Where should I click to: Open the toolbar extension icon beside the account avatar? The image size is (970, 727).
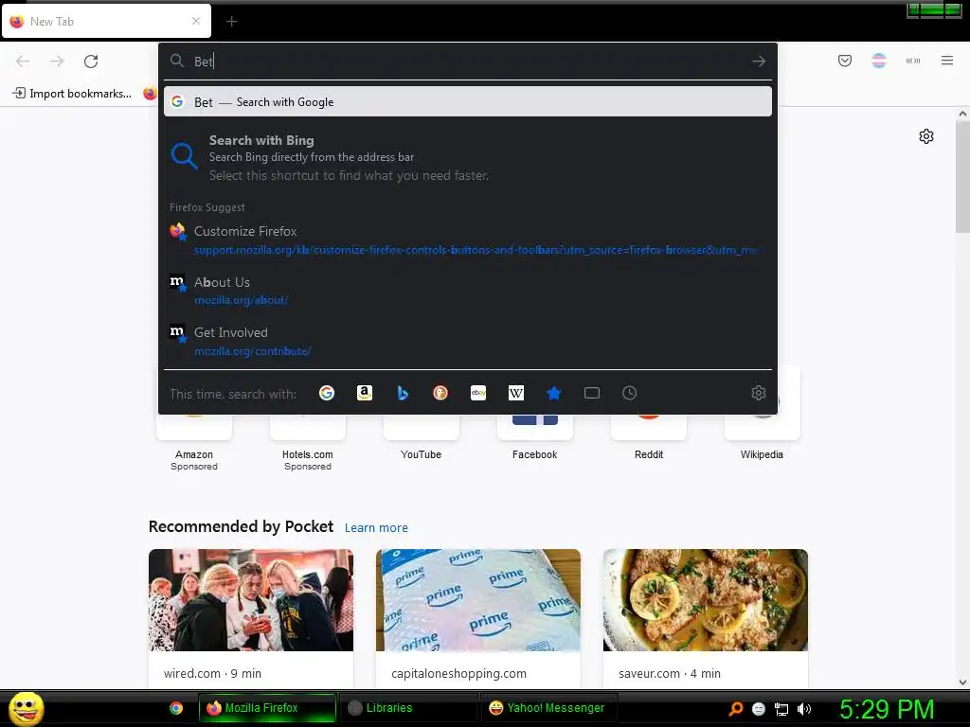(912, 61)
